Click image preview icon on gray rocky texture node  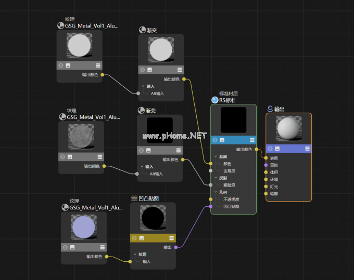click(x=70, y=157)
